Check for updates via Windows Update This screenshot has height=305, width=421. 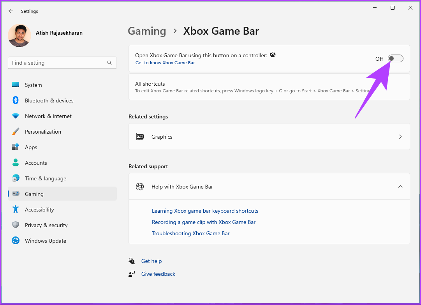pos(46,240)
